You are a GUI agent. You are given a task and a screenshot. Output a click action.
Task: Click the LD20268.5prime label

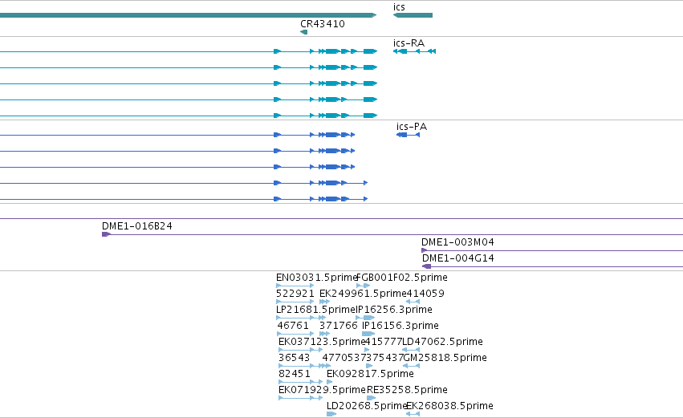pos(367,406)
